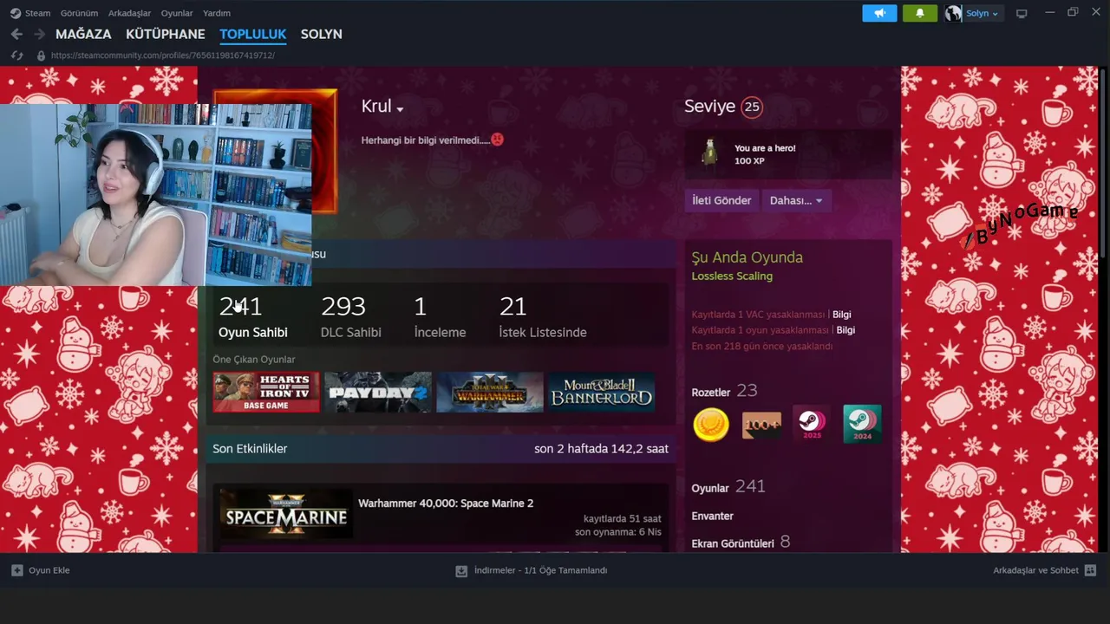The image size is (1110, 624).
Task: Click the 21 İstek Listesinde stat
Action: [x=543, y=316]
